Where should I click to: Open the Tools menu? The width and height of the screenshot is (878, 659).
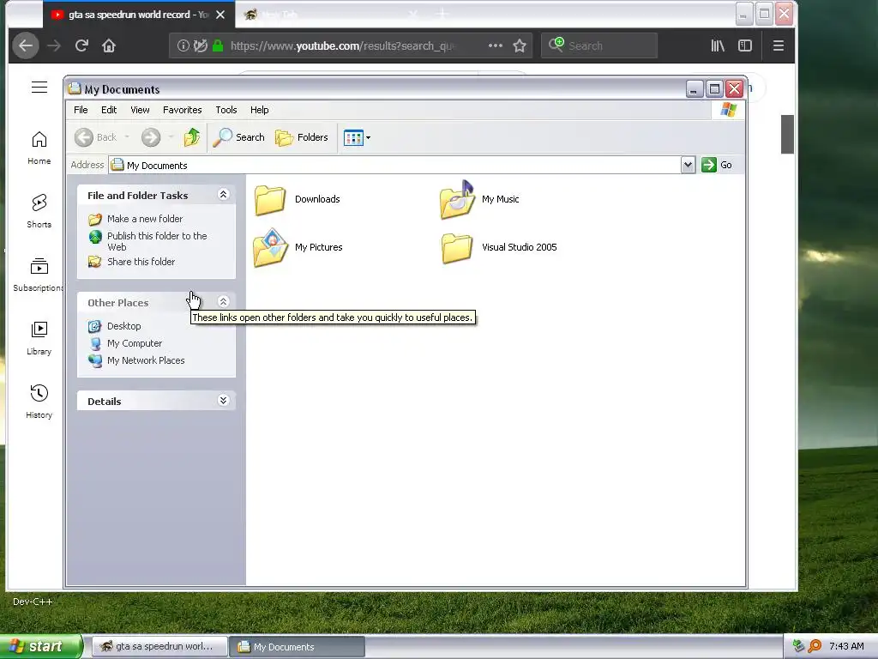click(x=226, y=110)
